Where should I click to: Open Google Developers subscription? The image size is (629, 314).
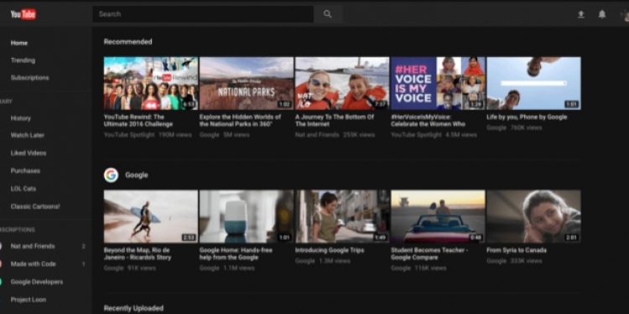pyautogui.click(x=37, y=282)
